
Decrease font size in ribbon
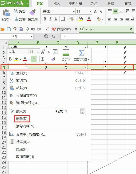coord(101,11)
